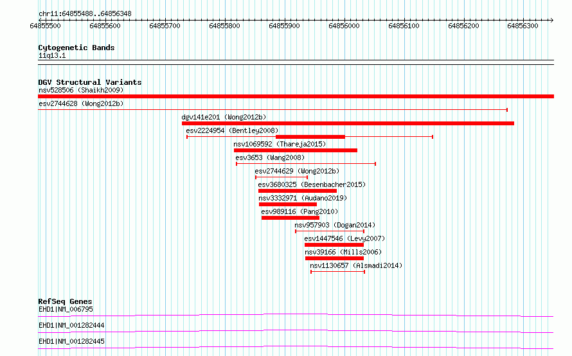
Task: Click ruler position 64855800
Action: pos(225,26)
